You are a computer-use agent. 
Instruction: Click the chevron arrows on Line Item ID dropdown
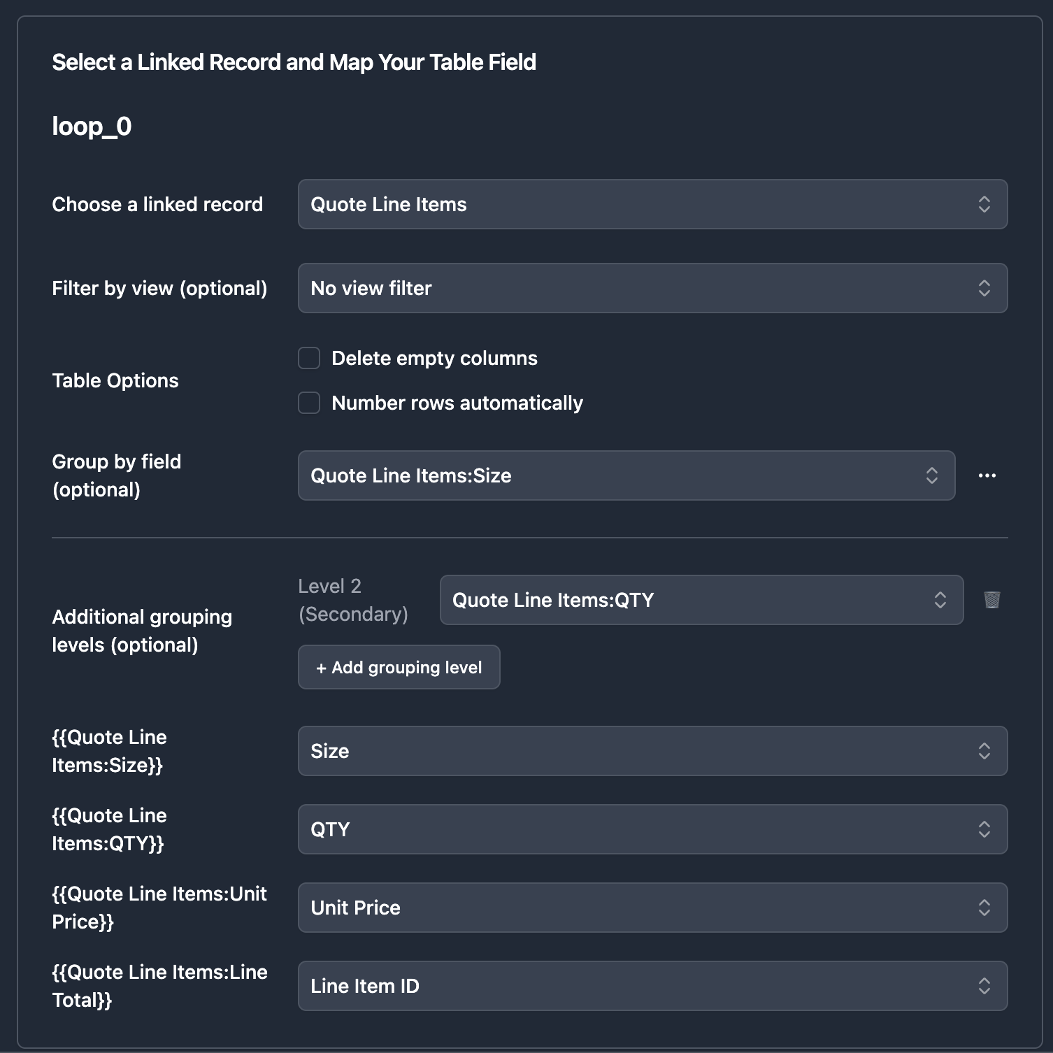point(984,986)
